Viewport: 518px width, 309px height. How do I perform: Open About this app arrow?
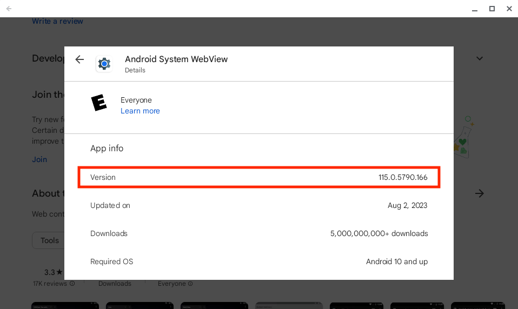pos(480,193)
